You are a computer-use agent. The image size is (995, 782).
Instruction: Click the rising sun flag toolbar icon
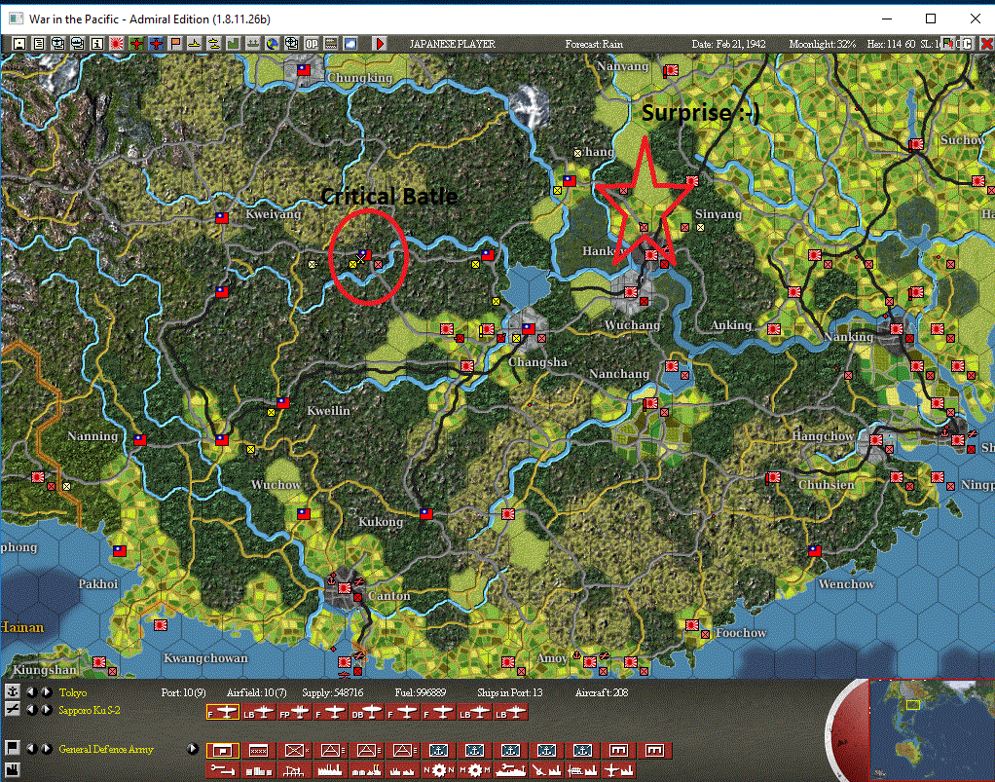117,44
